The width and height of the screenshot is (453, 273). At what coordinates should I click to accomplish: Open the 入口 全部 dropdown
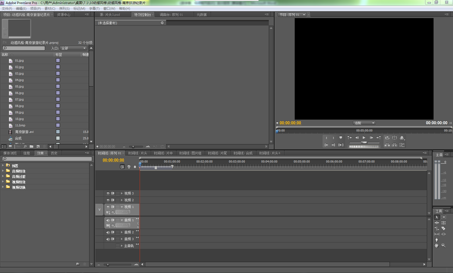pos(73,48)
